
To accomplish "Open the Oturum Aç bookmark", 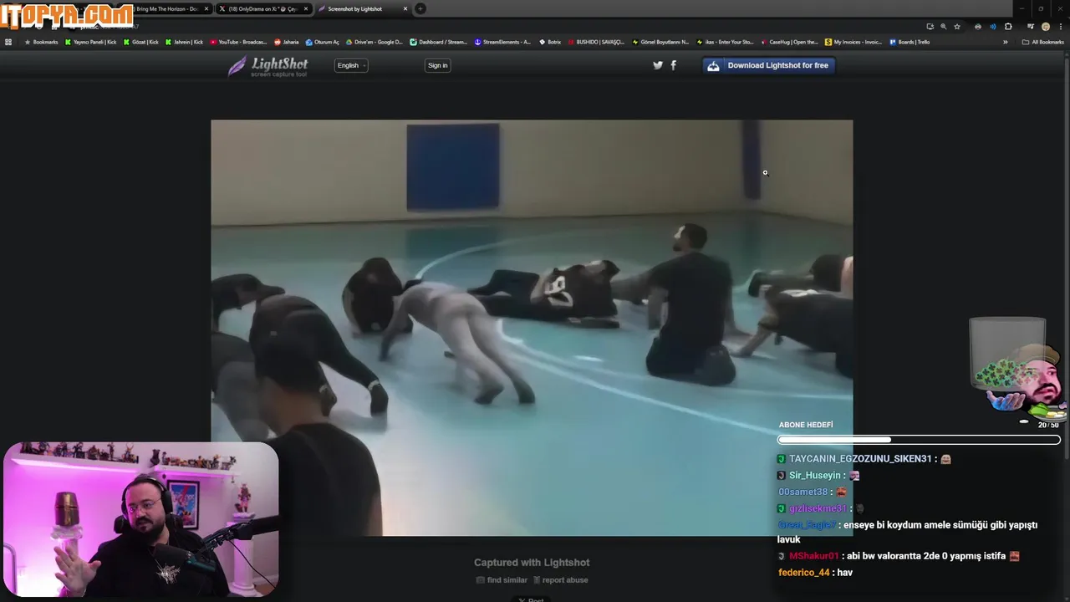I will click(323, 42).
